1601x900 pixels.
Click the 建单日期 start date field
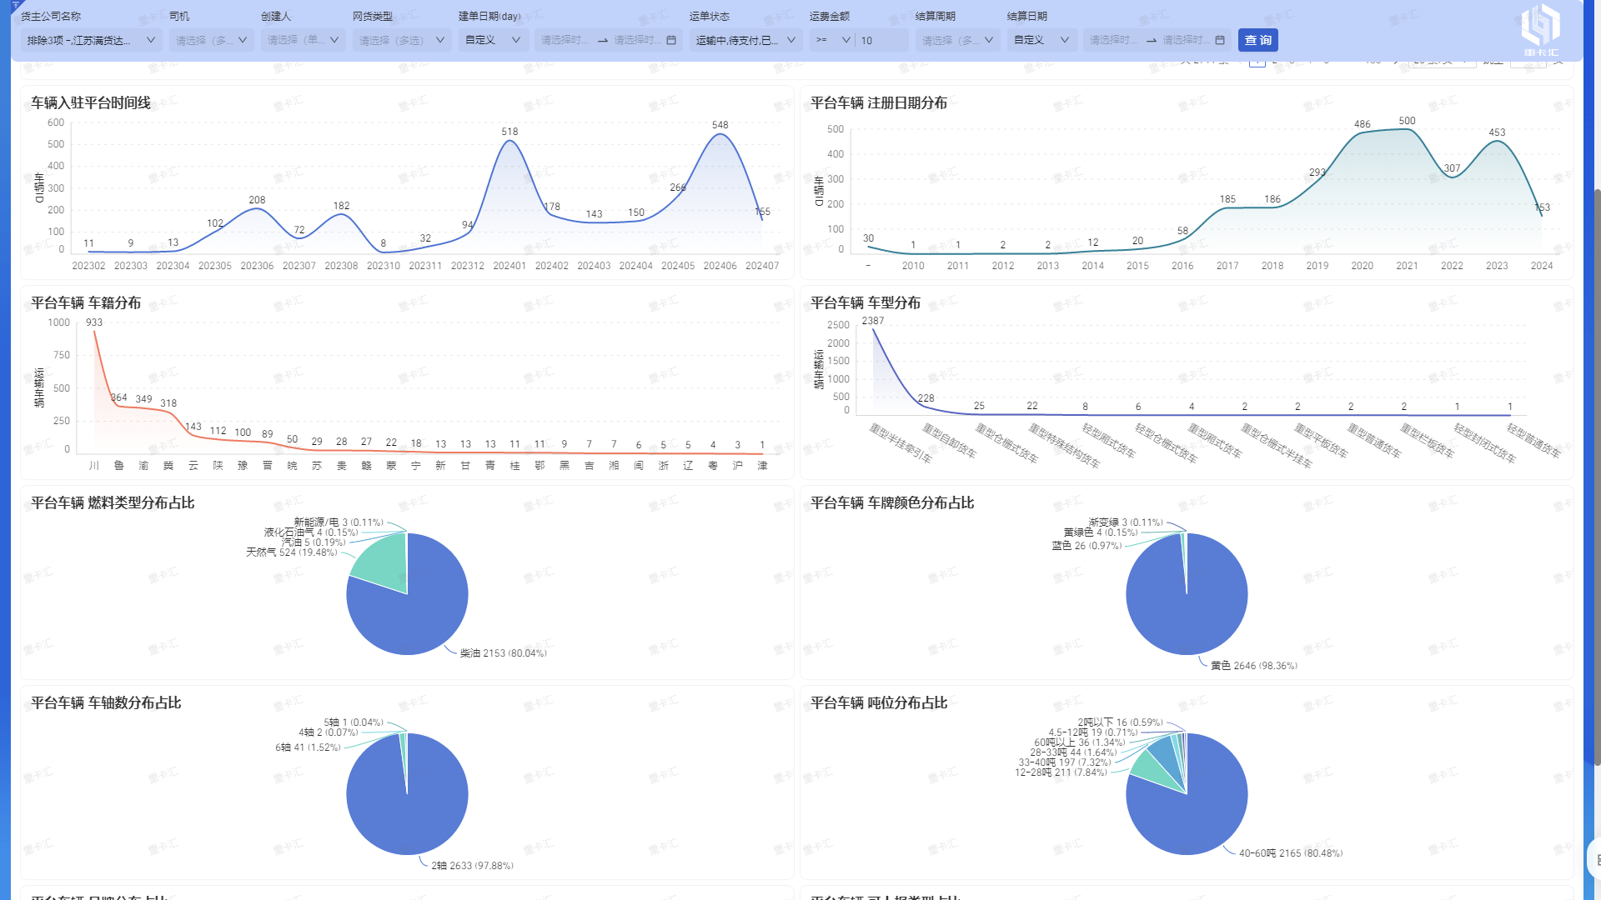[565, 40]
